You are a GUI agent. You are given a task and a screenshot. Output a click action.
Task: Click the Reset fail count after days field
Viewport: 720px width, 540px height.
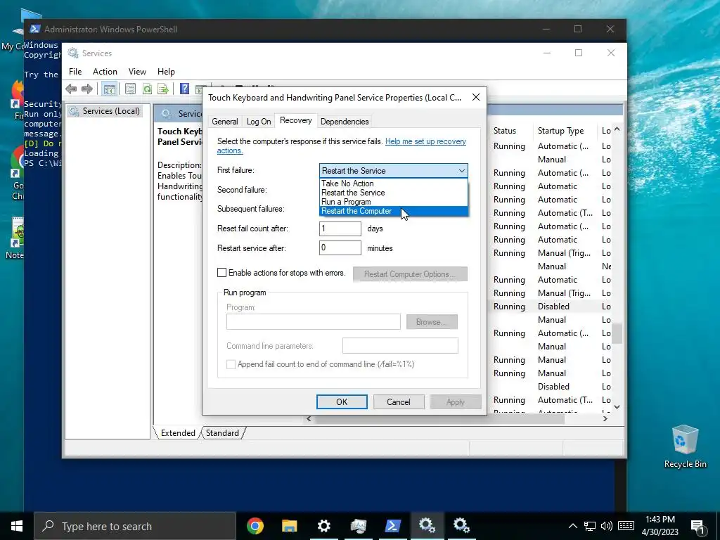coord(340,229)
